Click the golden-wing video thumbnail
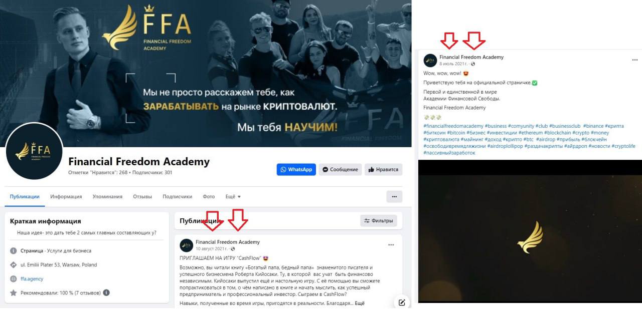The width and height of the screenshot is (642, 309). [530, 237]
